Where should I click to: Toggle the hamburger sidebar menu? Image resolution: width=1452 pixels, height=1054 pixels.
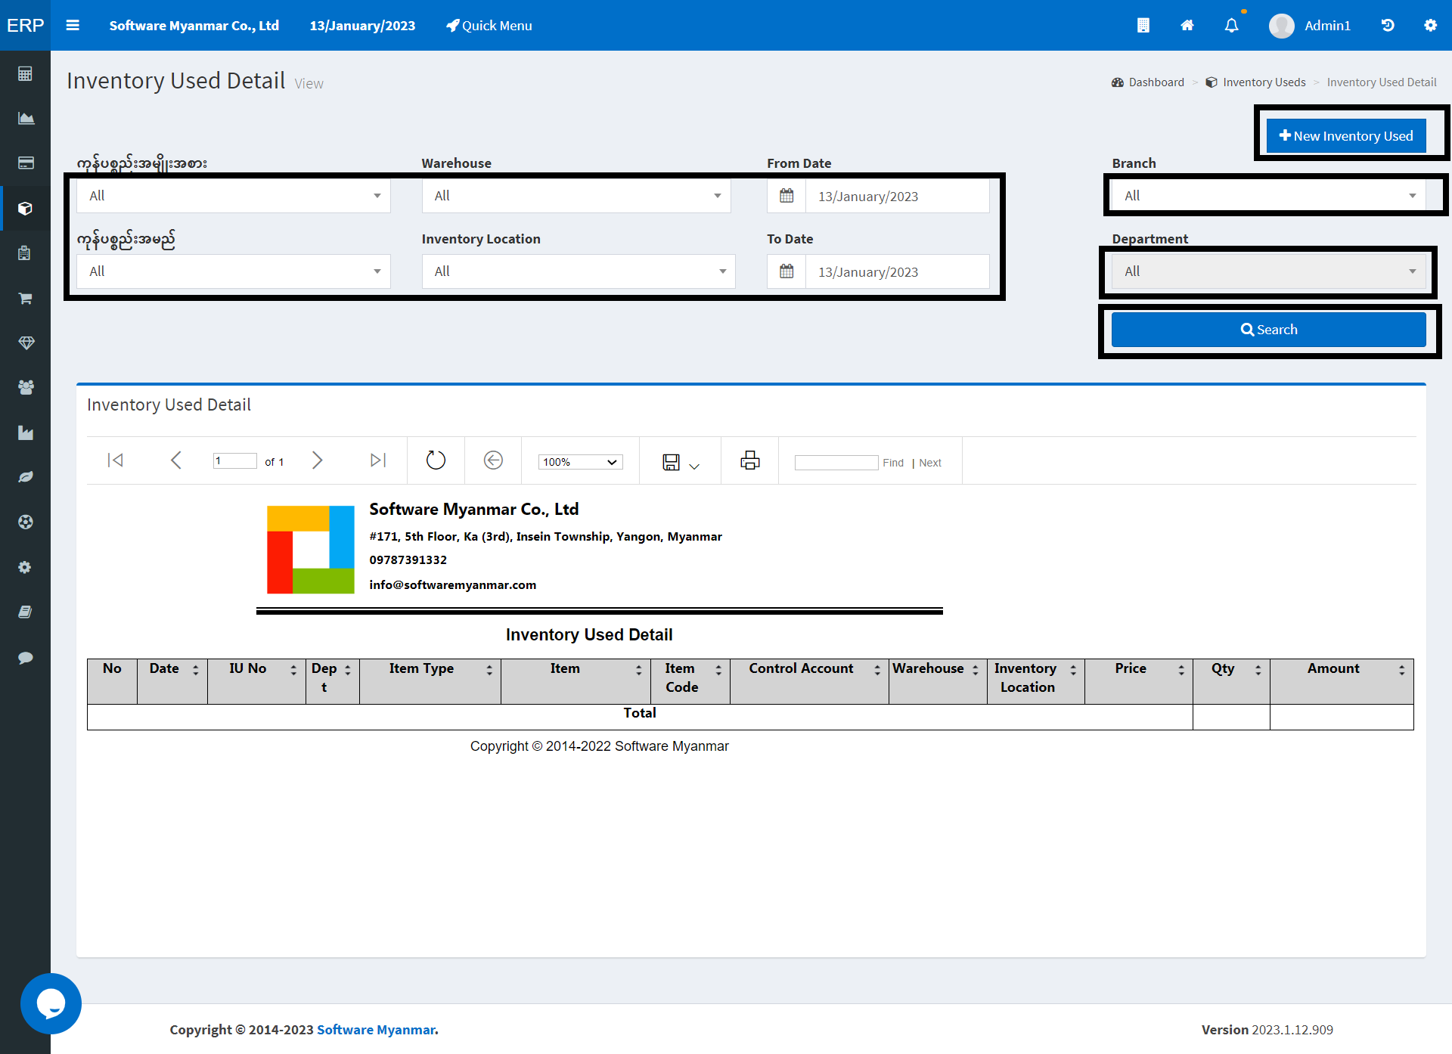coord(73,25)
